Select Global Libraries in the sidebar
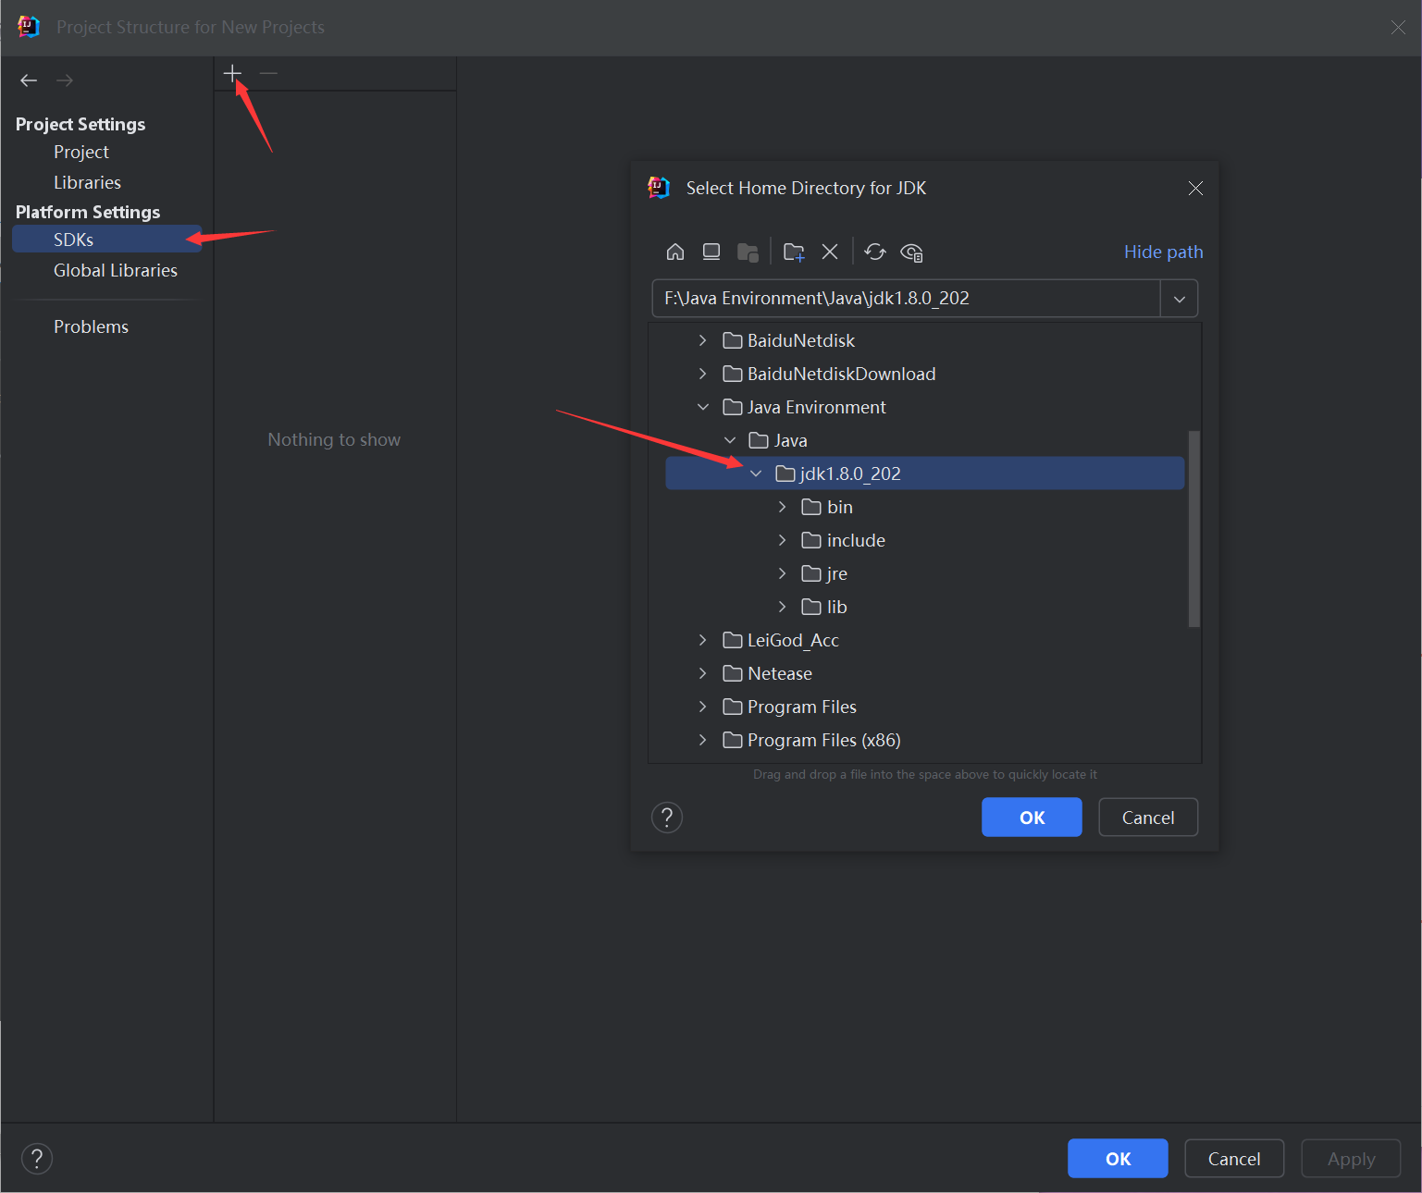The width and height of the screenshot is (1422, 1193). pos(116,270)
